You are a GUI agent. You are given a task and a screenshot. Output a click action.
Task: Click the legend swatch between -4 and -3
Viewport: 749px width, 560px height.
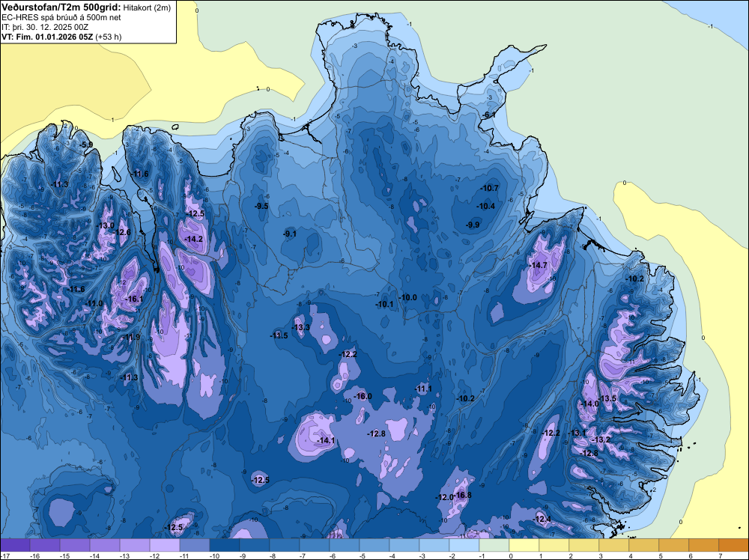pos(404,545)
